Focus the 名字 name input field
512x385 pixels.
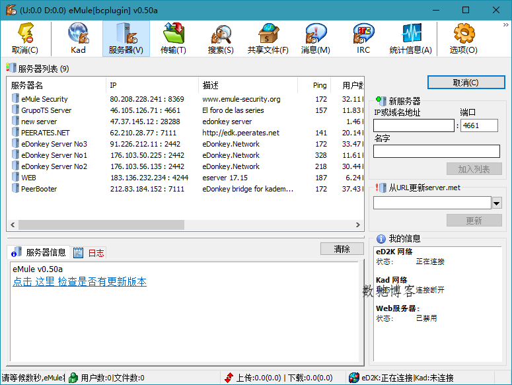[x=437, y=151]
